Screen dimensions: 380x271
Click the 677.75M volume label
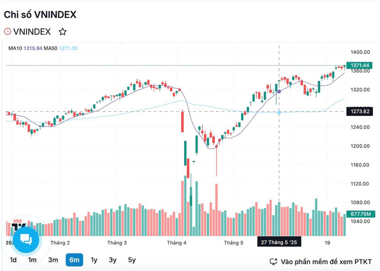(360, 214)
